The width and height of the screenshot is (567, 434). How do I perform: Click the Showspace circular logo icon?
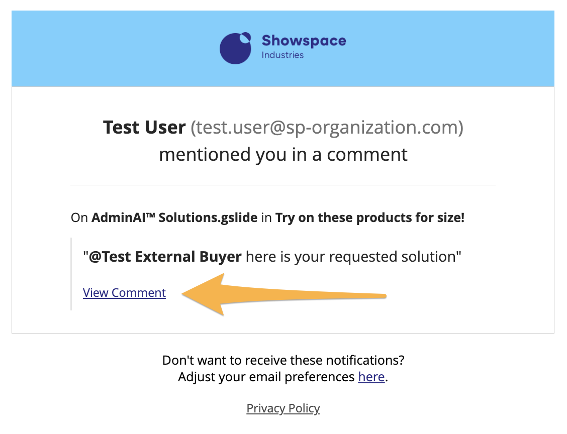click(x=235, y=49)
